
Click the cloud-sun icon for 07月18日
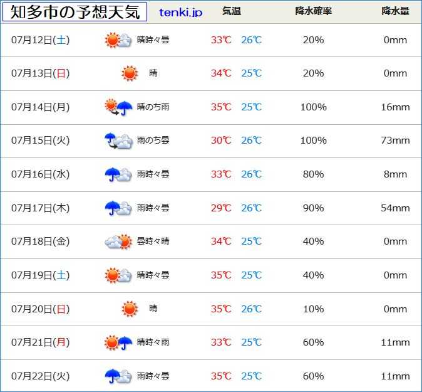(118, 241)
